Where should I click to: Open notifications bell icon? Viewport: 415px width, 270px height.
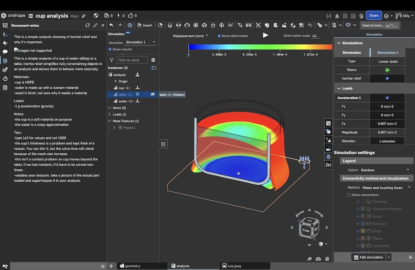click(337, 16)
